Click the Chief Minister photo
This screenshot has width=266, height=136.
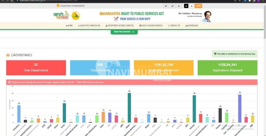207,16
